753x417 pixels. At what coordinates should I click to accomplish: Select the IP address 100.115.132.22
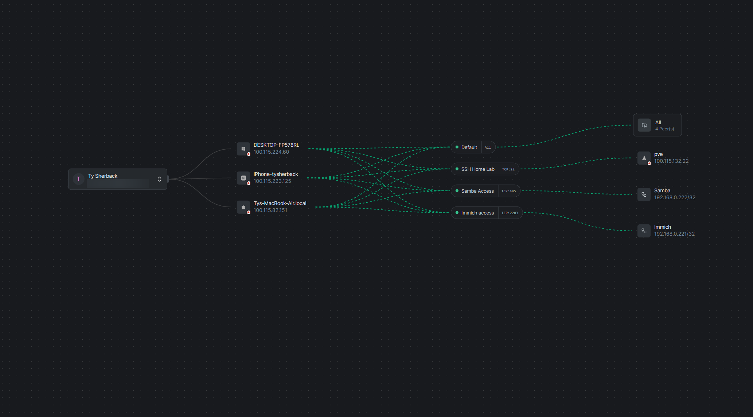[x=671, y=161]
